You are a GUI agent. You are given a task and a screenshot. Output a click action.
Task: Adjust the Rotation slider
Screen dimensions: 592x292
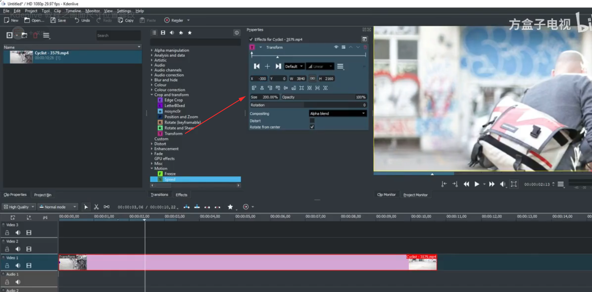click(x=308, y=105)
